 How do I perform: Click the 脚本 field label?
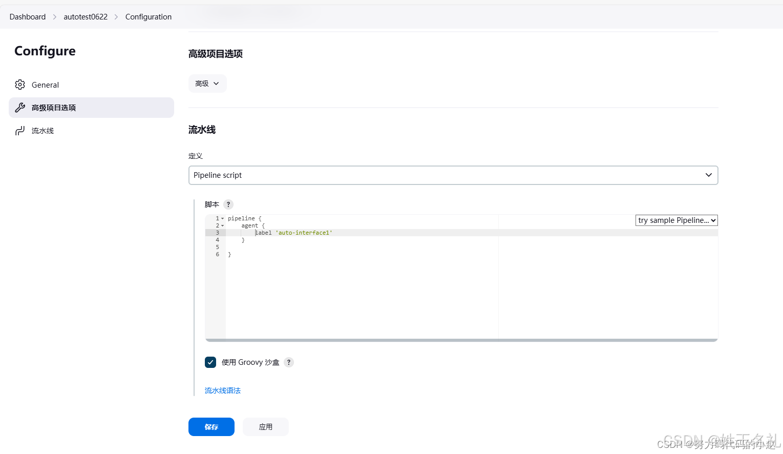[x=212, y=204]
